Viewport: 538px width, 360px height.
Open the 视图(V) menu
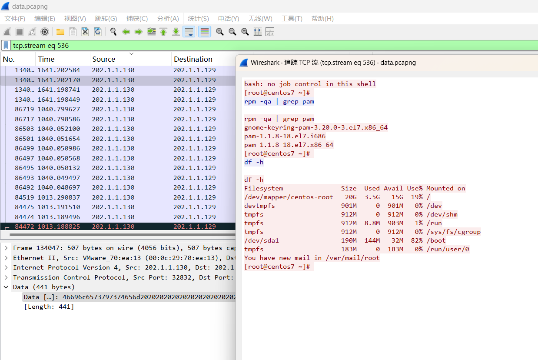(x=75, y=19)
